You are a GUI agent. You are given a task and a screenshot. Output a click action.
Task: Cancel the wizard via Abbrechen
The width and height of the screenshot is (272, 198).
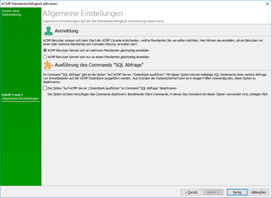click(259, 192)
